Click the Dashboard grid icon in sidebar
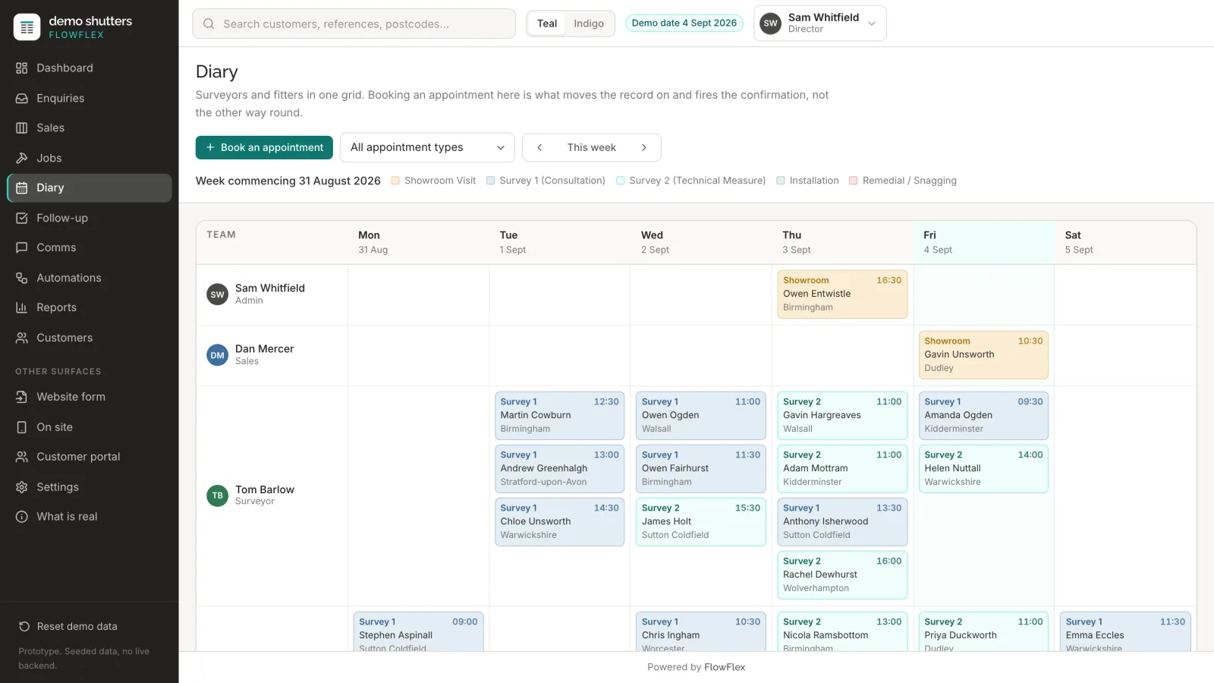Viewport: 1214px width, 683px height. pos(22,68)
